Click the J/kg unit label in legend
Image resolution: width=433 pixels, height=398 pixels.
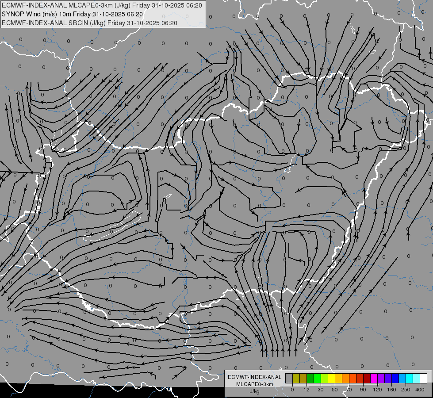[x=255, y=391]
